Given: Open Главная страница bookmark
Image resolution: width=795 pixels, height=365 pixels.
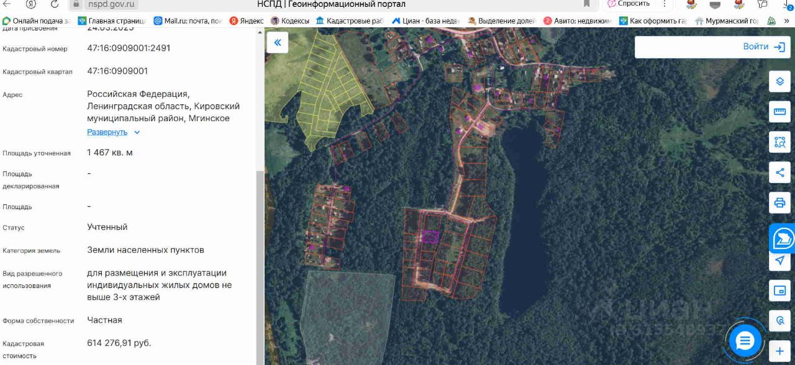Looking at the screenshot, I should pos(112,20).
